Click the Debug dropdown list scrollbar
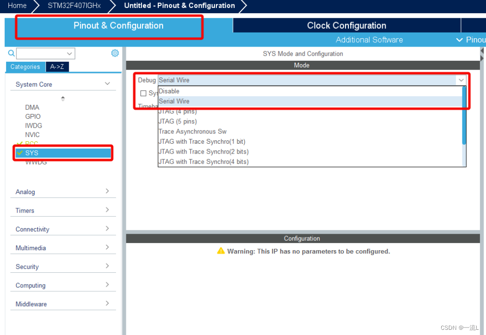Screen dimensions: 486x335 [x=464, y=115]
